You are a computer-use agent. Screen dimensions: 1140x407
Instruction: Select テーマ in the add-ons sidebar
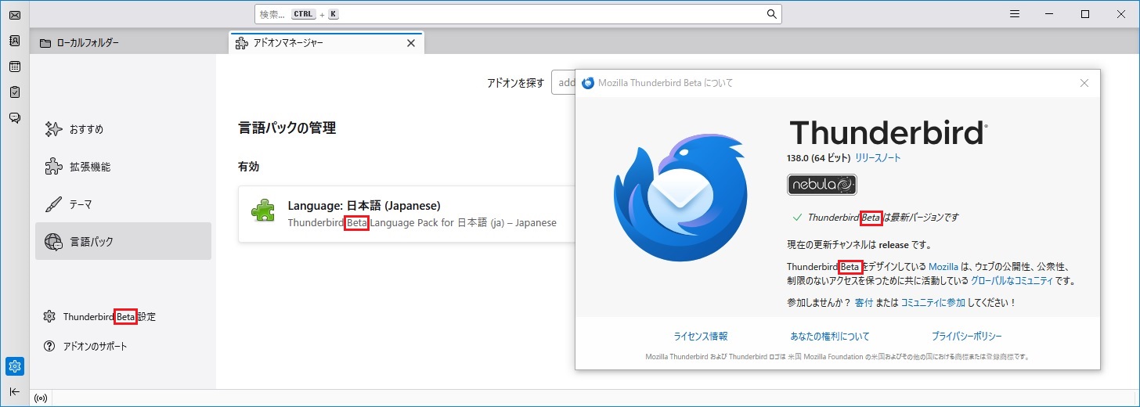tap(80, 204)
